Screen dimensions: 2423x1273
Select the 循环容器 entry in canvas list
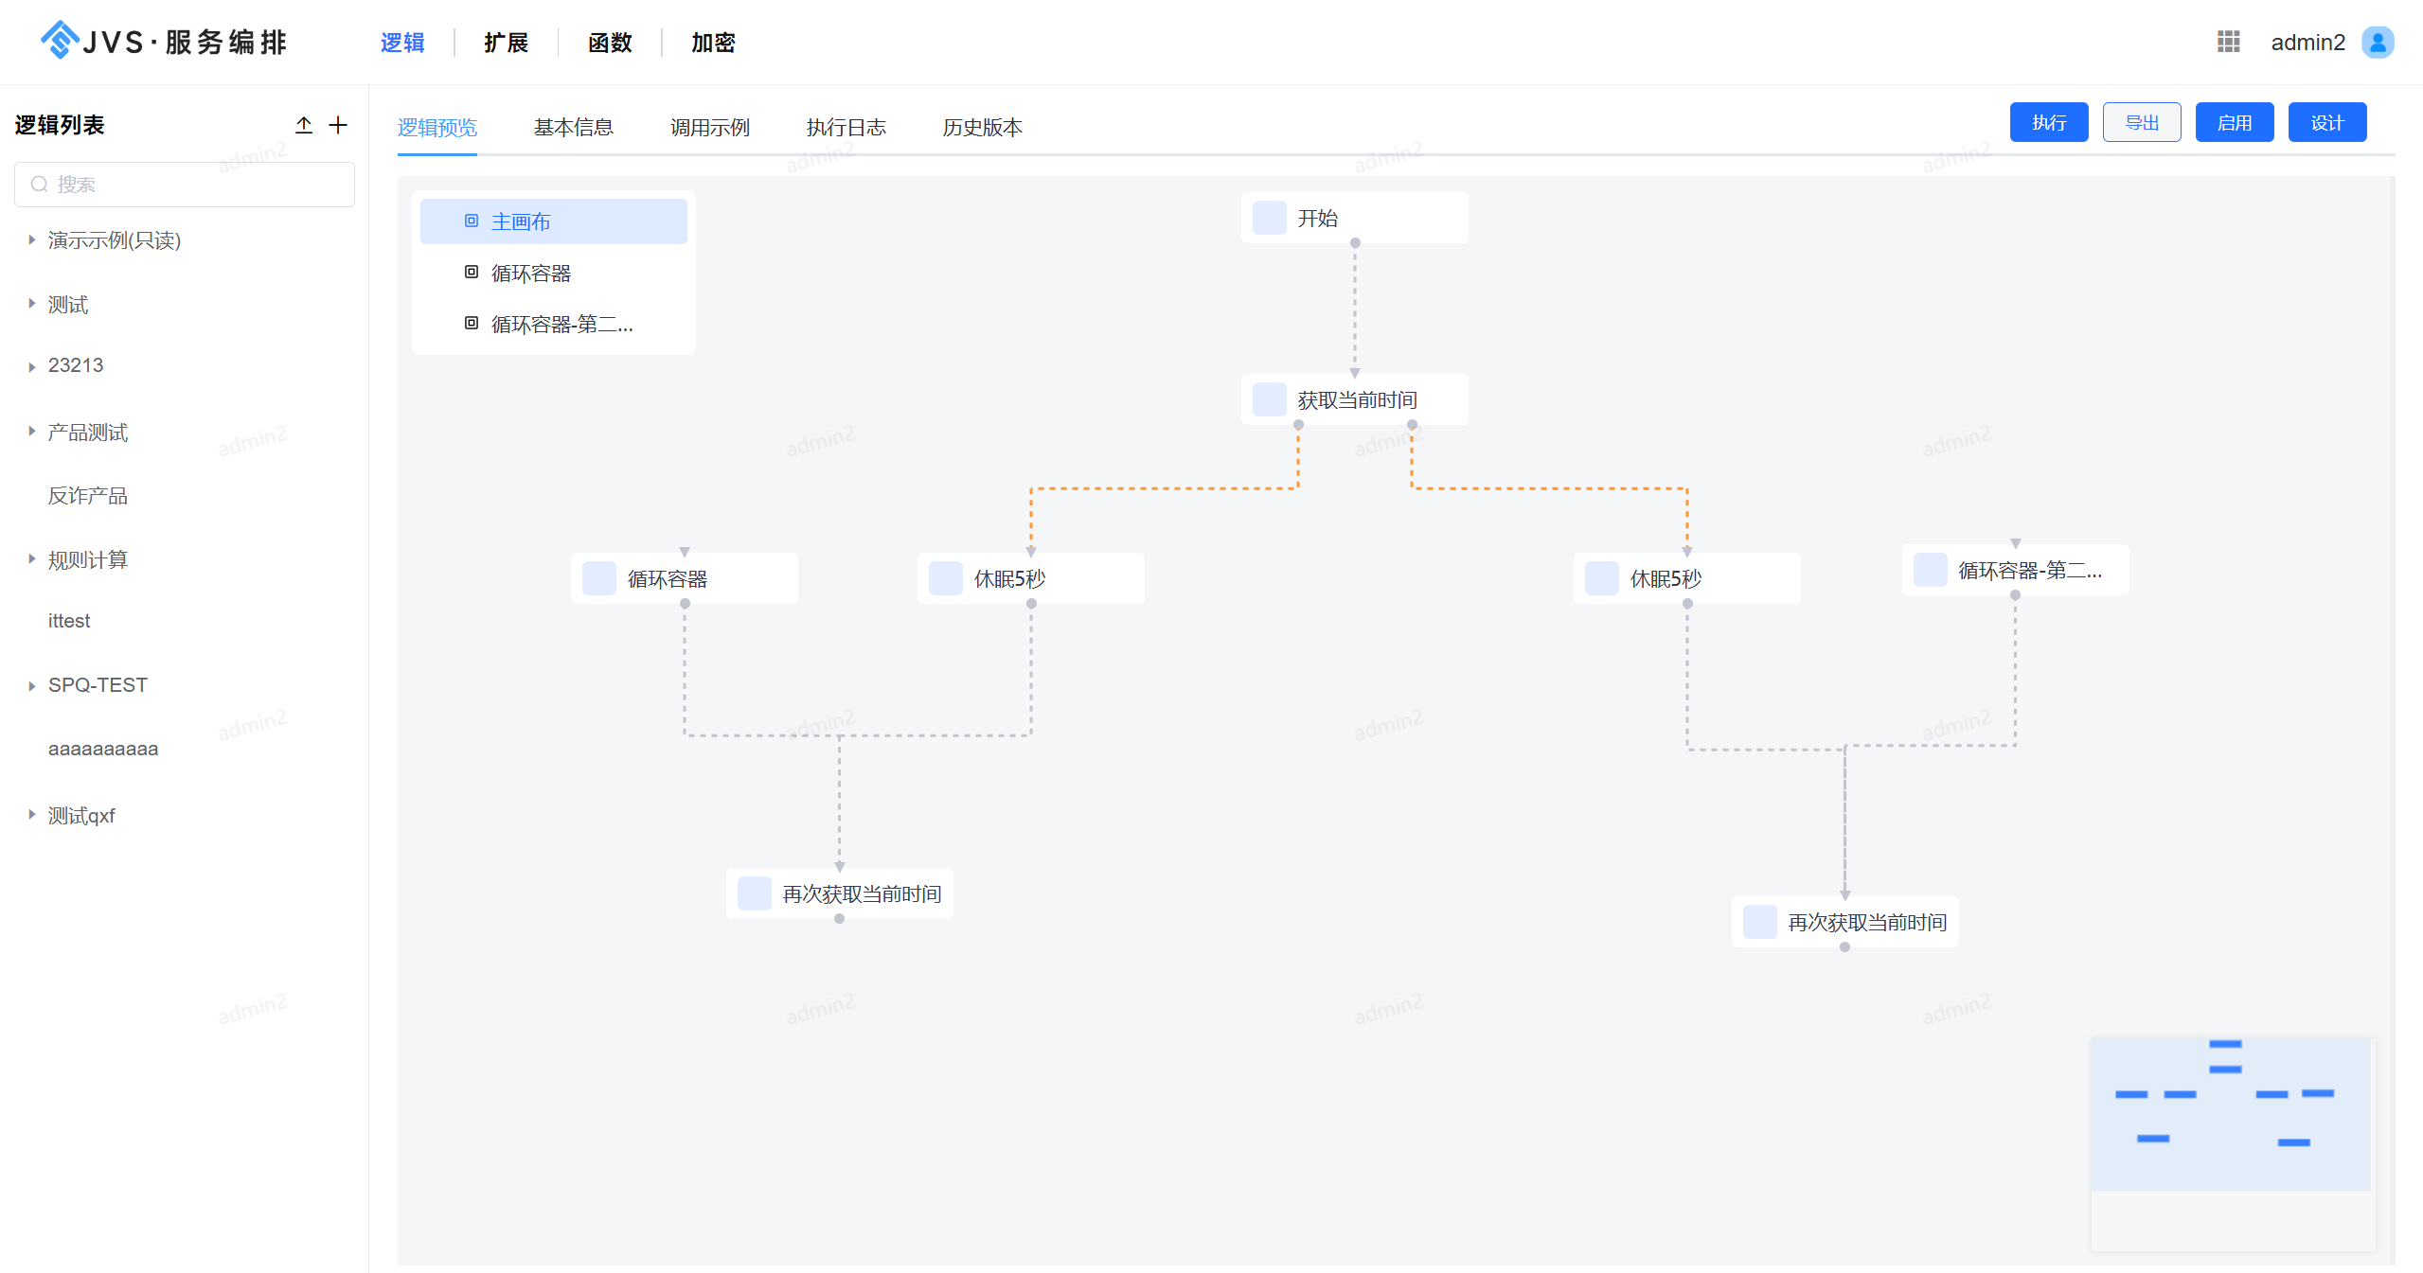click(553, 273)
